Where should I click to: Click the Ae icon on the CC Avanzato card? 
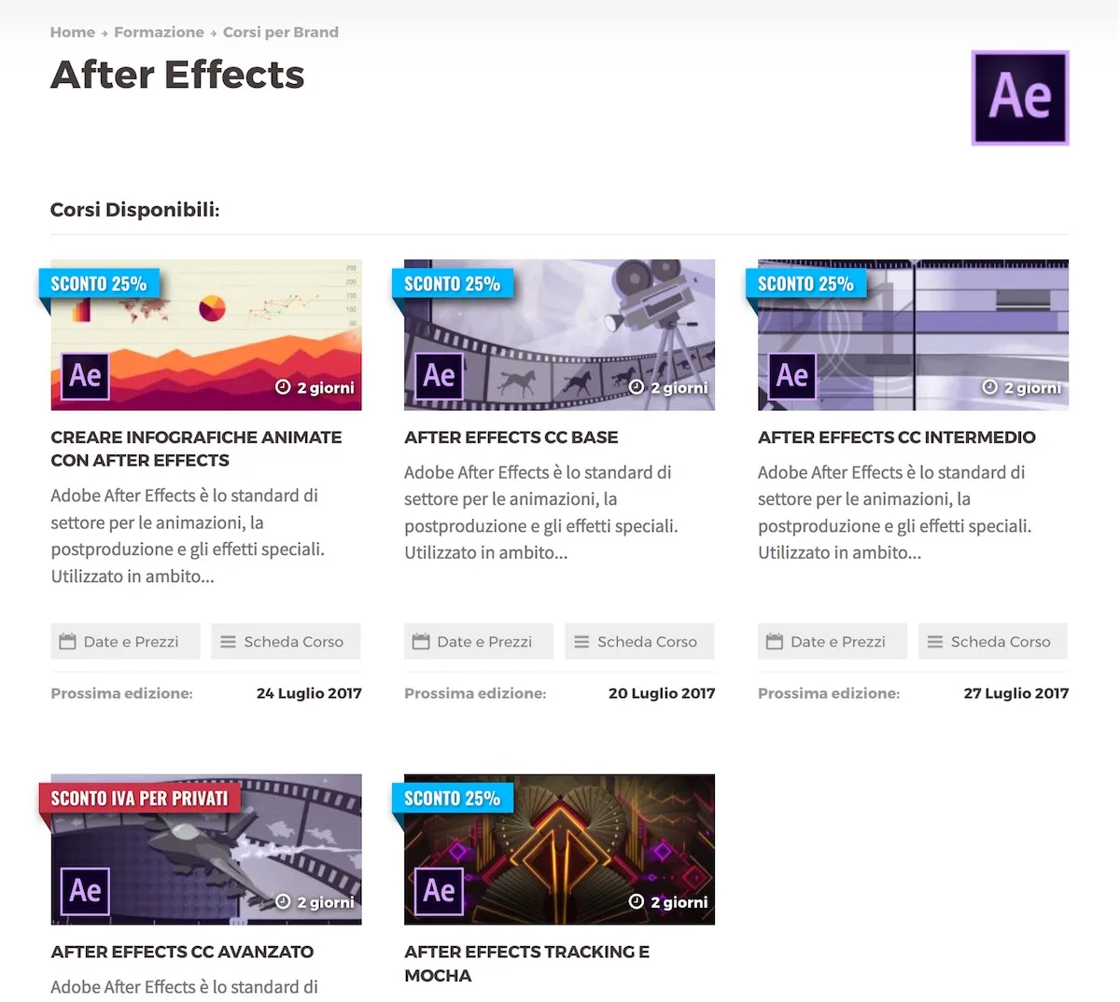pyautogui.click(x=84, y=890)
